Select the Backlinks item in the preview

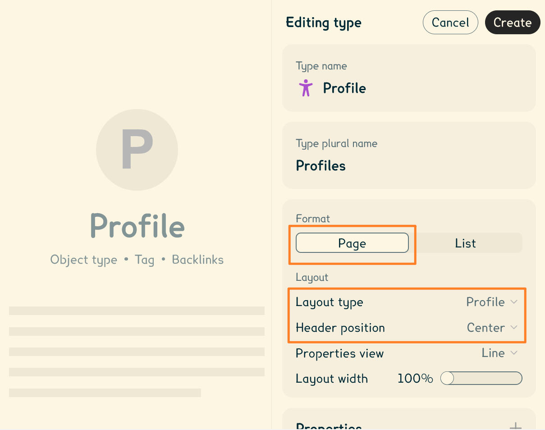(197, 260)
